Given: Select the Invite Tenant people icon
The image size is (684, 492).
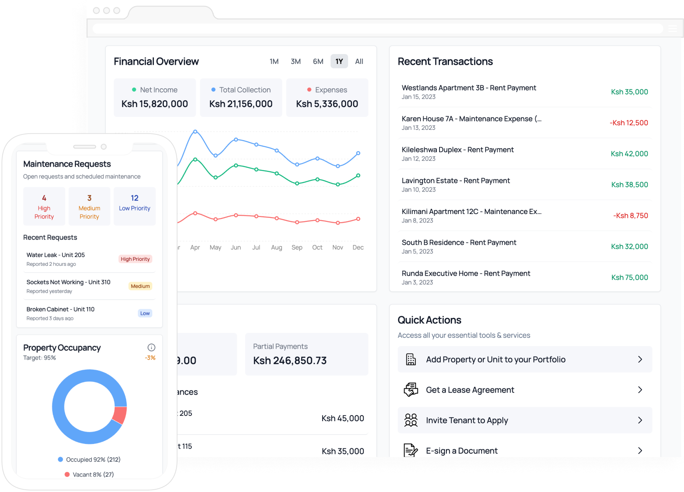Looking at the screenshot, I should (x=411, y=420).
